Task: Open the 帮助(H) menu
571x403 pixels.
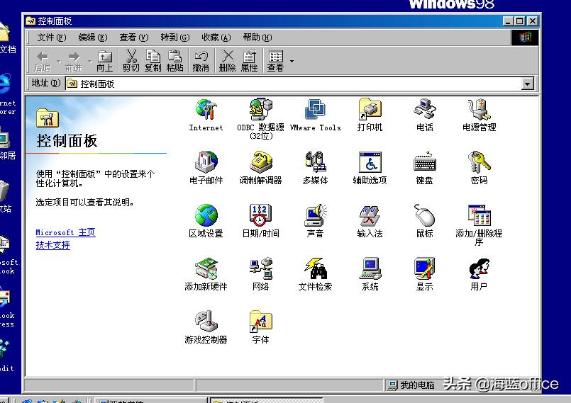Action: click(257, 38)
